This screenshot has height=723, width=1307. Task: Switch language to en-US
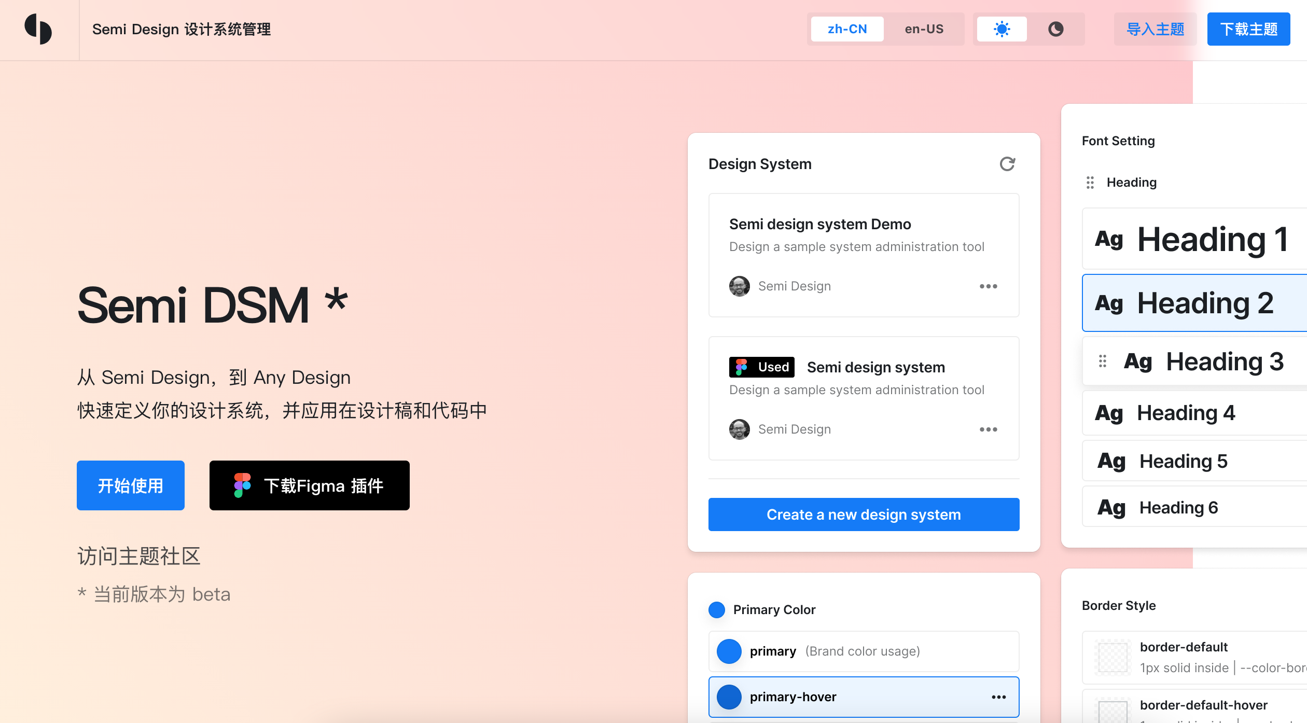[x=924, y=29]
